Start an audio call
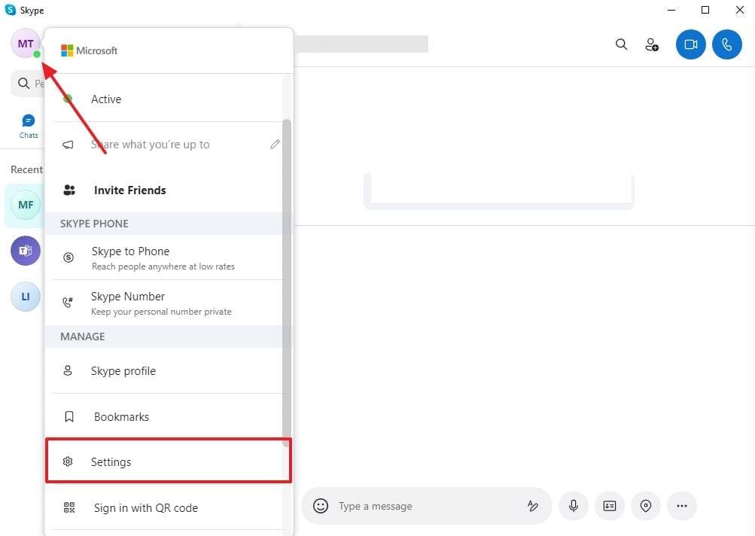Image resolution: width=755 pixels, height=536 pixels. point(727,44)
